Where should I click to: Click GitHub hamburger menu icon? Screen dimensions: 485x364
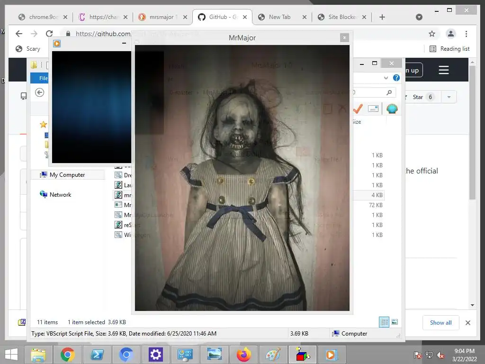(x=443, y=70)
